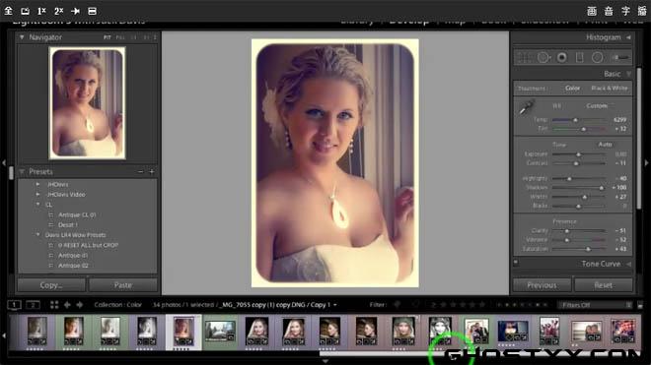Image resolution: width=651 pixels, height=365 pixels.
Task: Collapse the Navigator panel
Action: [22, 37]
